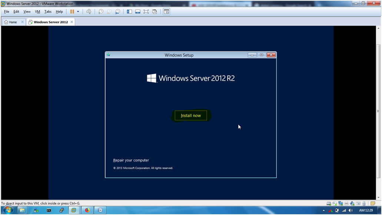The height and width of the screenshot is (215, 382).
Task: Open the Help menu
Action: tap(59, 12)
